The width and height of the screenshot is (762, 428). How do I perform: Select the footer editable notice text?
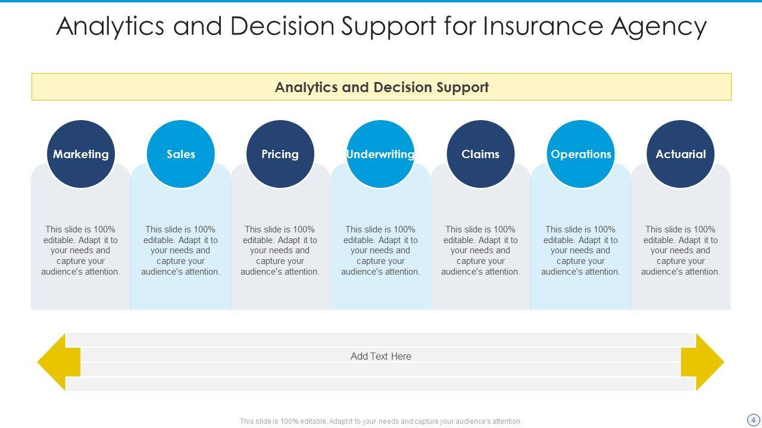pos(381,421)
